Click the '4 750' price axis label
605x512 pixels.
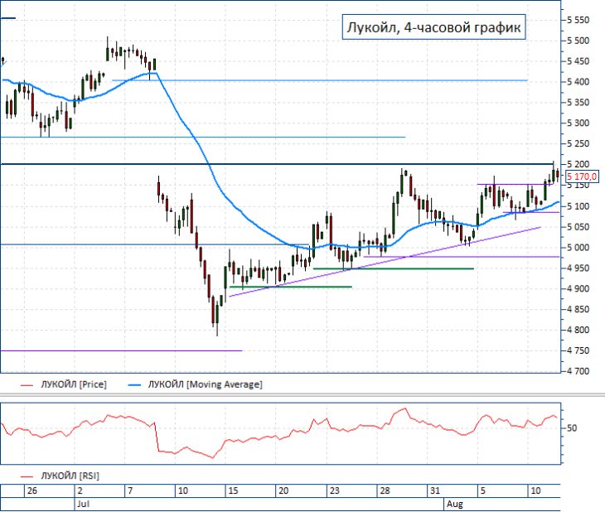[578, 351]
